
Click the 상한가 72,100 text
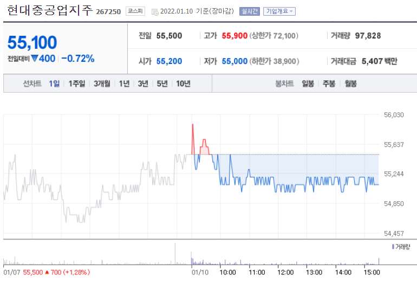coord(273,36)
